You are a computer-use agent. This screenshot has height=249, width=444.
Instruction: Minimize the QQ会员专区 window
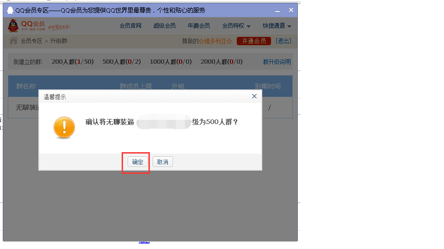pos(277,11)
